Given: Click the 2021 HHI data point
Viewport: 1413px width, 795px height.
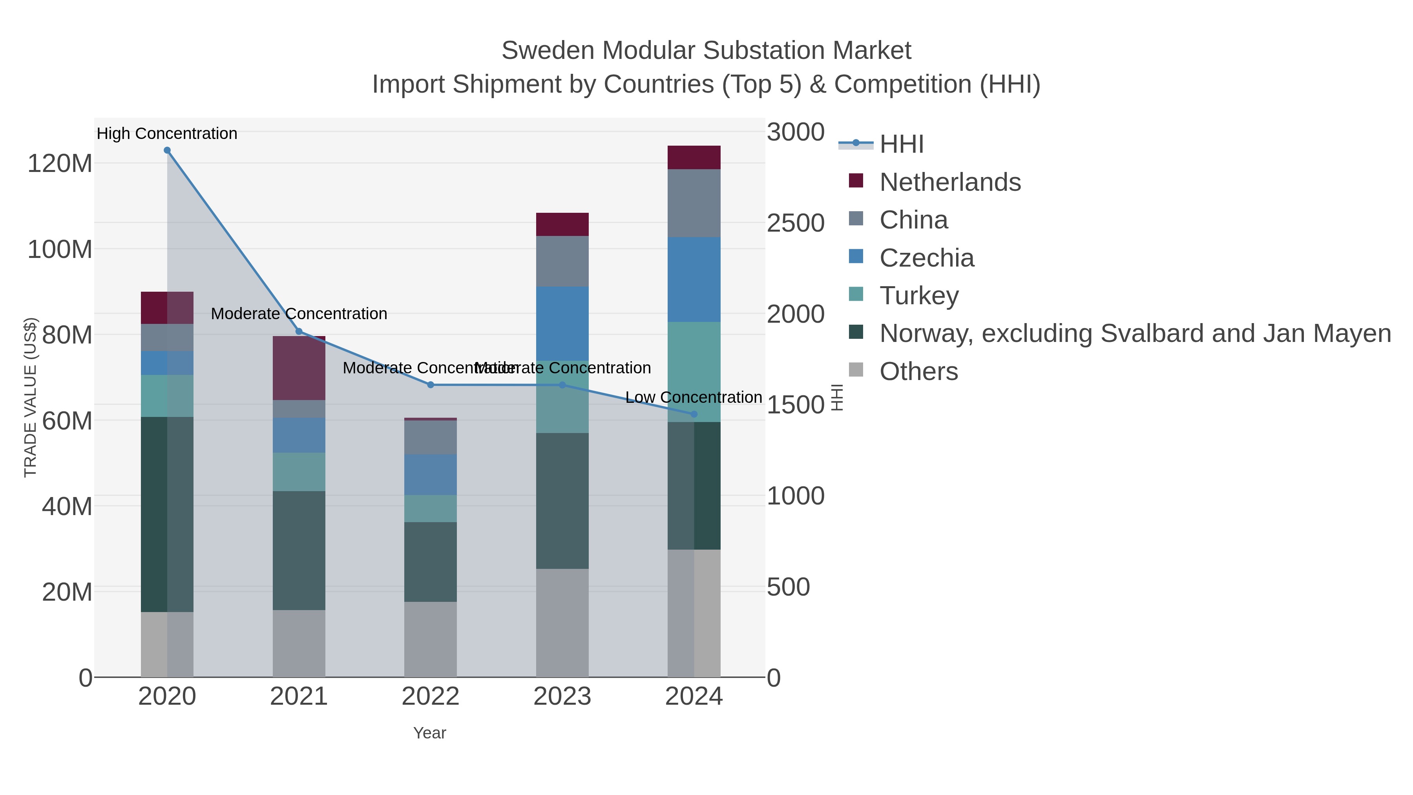Looking at the screenshot, I should 299,331.
